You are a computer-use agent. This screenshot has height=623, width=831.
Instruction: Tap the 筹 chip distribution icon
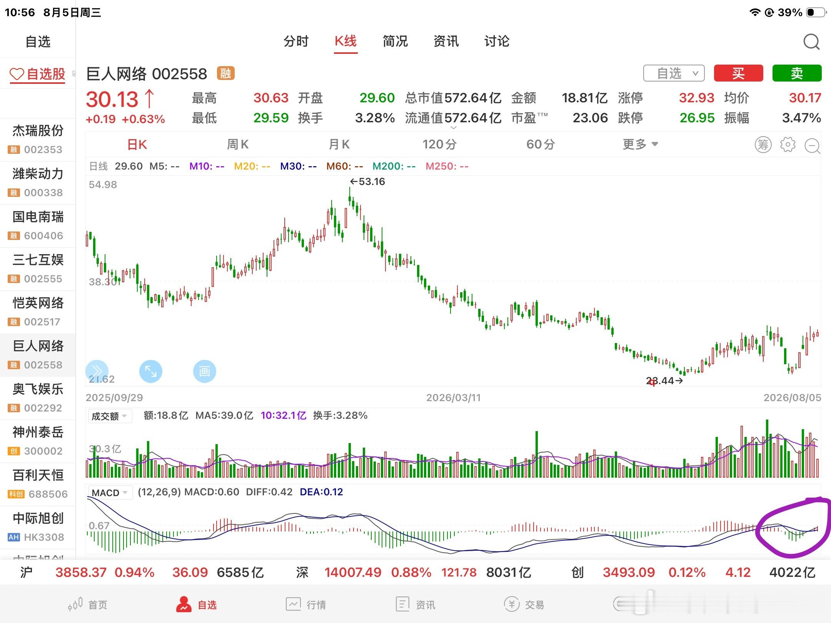(763, 145)
